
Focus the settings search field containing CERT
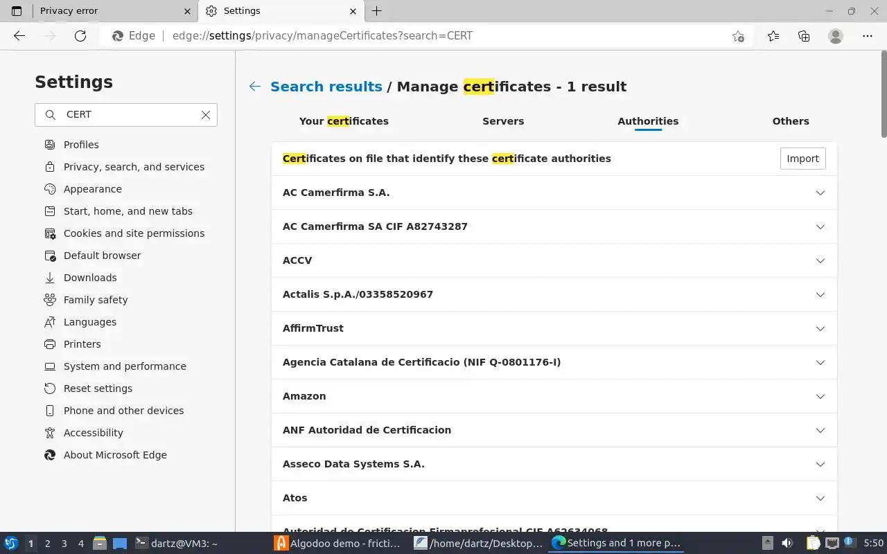[x=126, y=115]
